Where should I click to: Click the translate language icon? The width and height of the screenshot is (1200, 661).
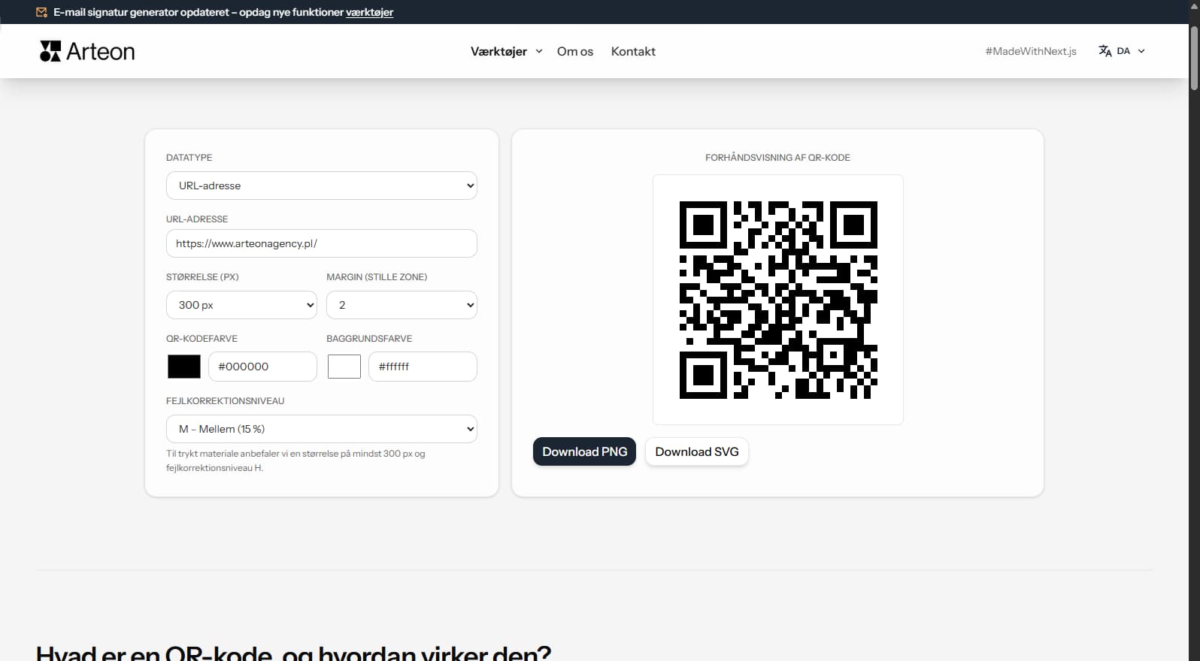click(1105, 51)
